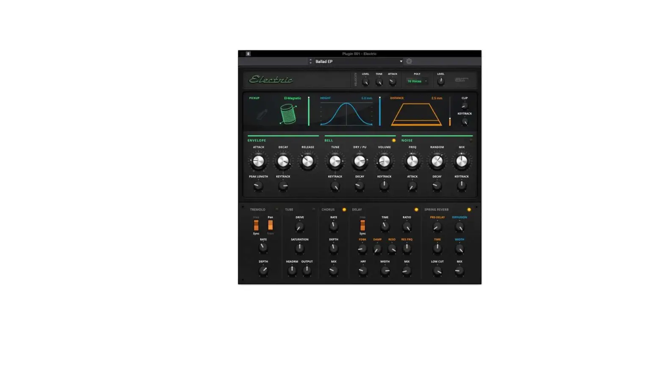Step presets using the up/down arrows
The width and height of the screenshot is (664, 365).
click(310, 61)
